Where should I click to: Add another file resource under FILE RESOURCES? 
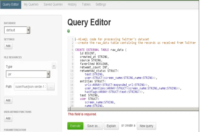click(8, 100)
